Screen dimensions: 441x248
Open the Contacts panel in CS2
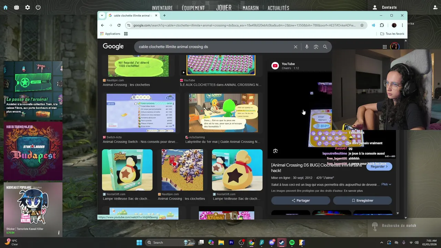(385, 7)
